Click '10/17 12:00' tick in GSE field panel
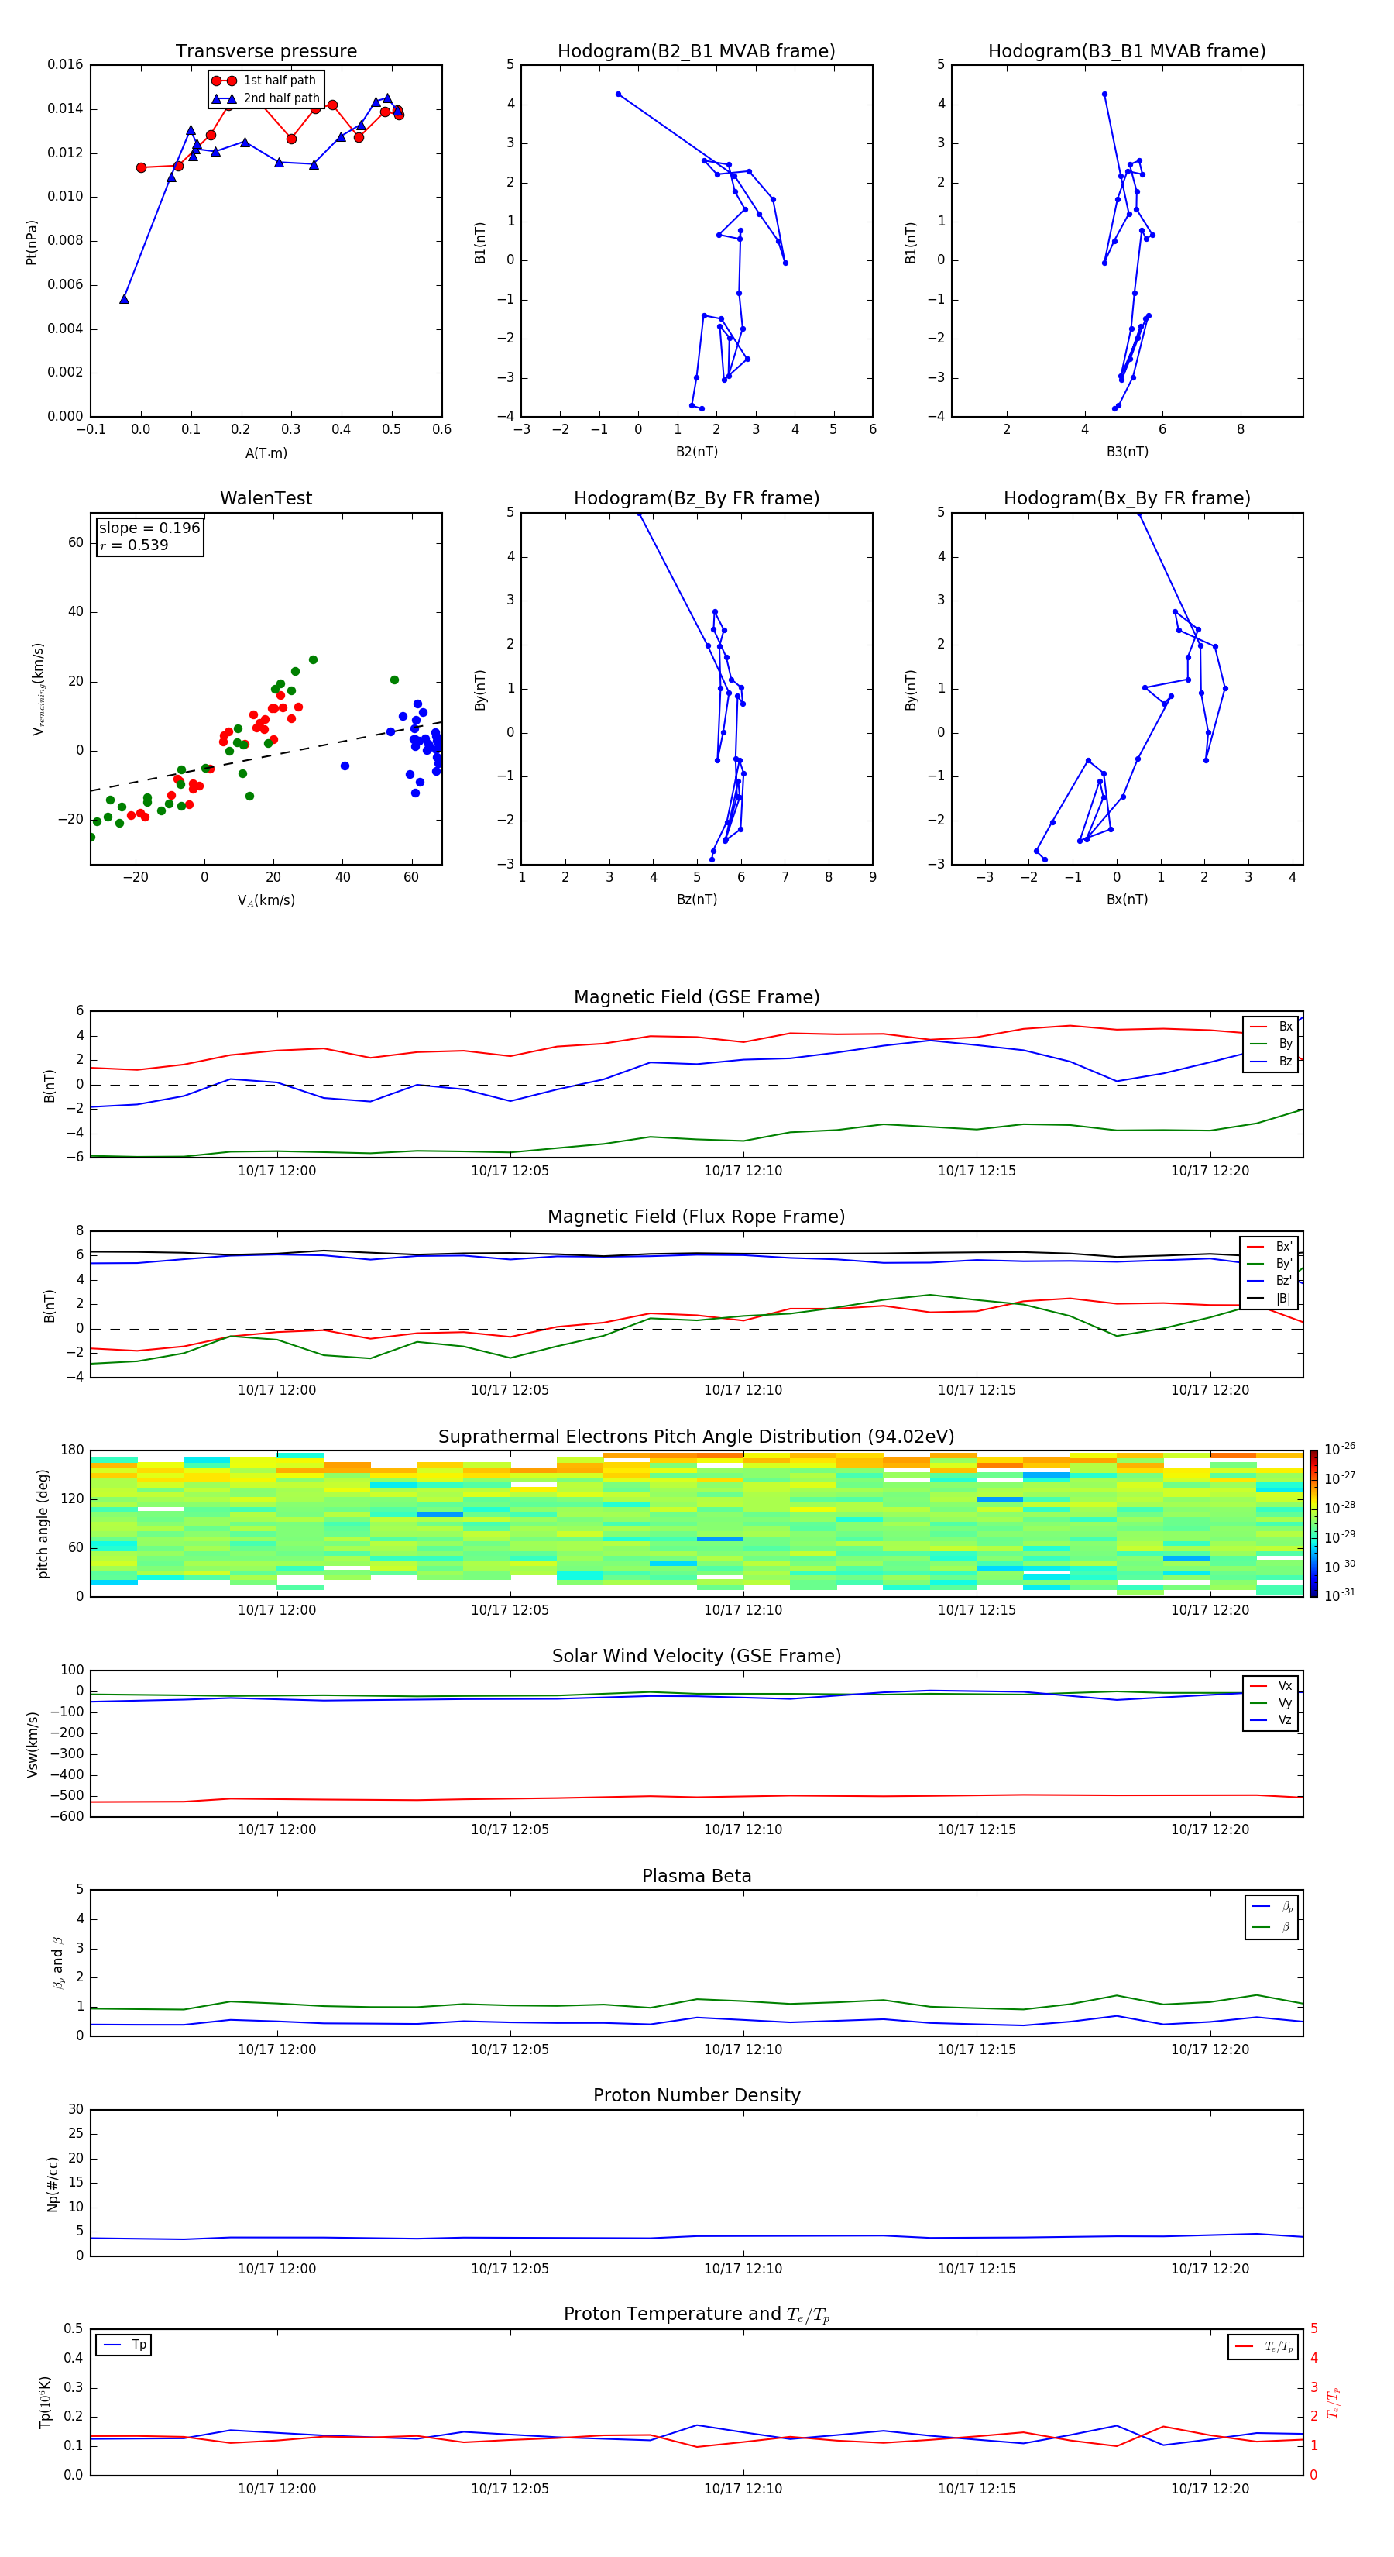Screen dimensions: 1394x2557 tap(276, 1172)
